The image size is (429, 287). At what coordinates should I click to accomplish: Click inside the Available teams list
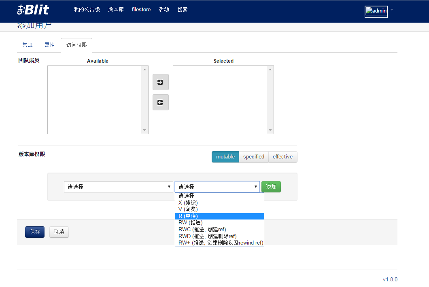tap(95, 100)
